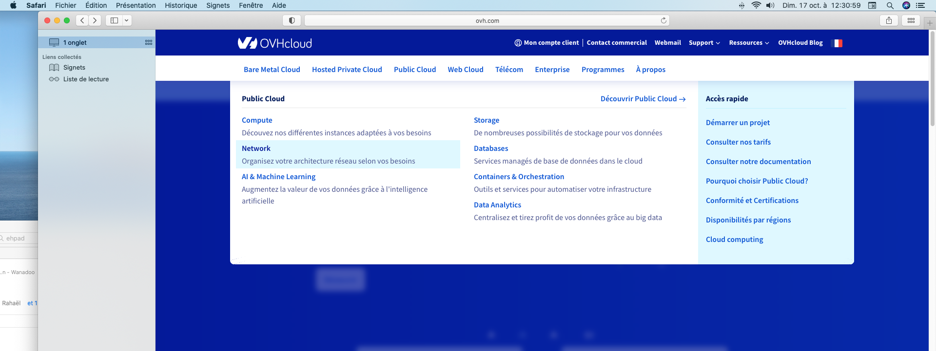Open a new tab with plus button
The height and width of the screenshot is (351, 936).
tap(930, 23)
